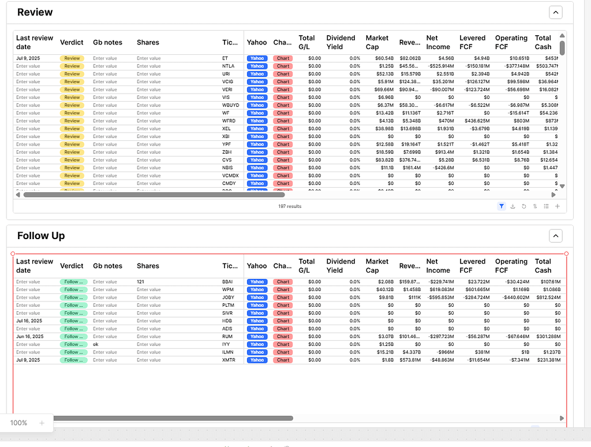Viewport: 591px width, 447px height.
Task: Collapse the Review section
Action: point(555,12)
